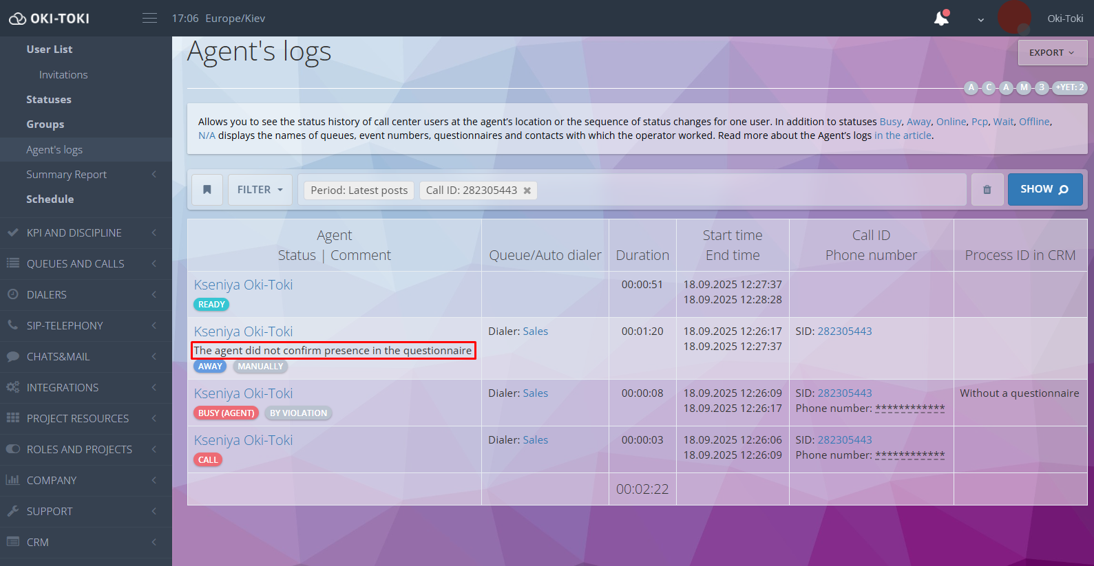Open the Statuses menu item
The height and width of the screenshot is (566, 1094).
point(49,100)
